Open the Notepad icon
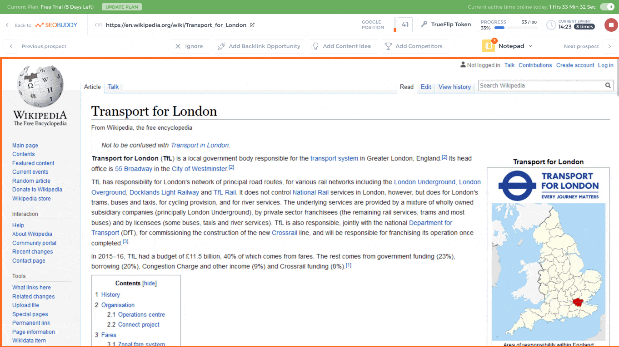 tap(489, 46)
